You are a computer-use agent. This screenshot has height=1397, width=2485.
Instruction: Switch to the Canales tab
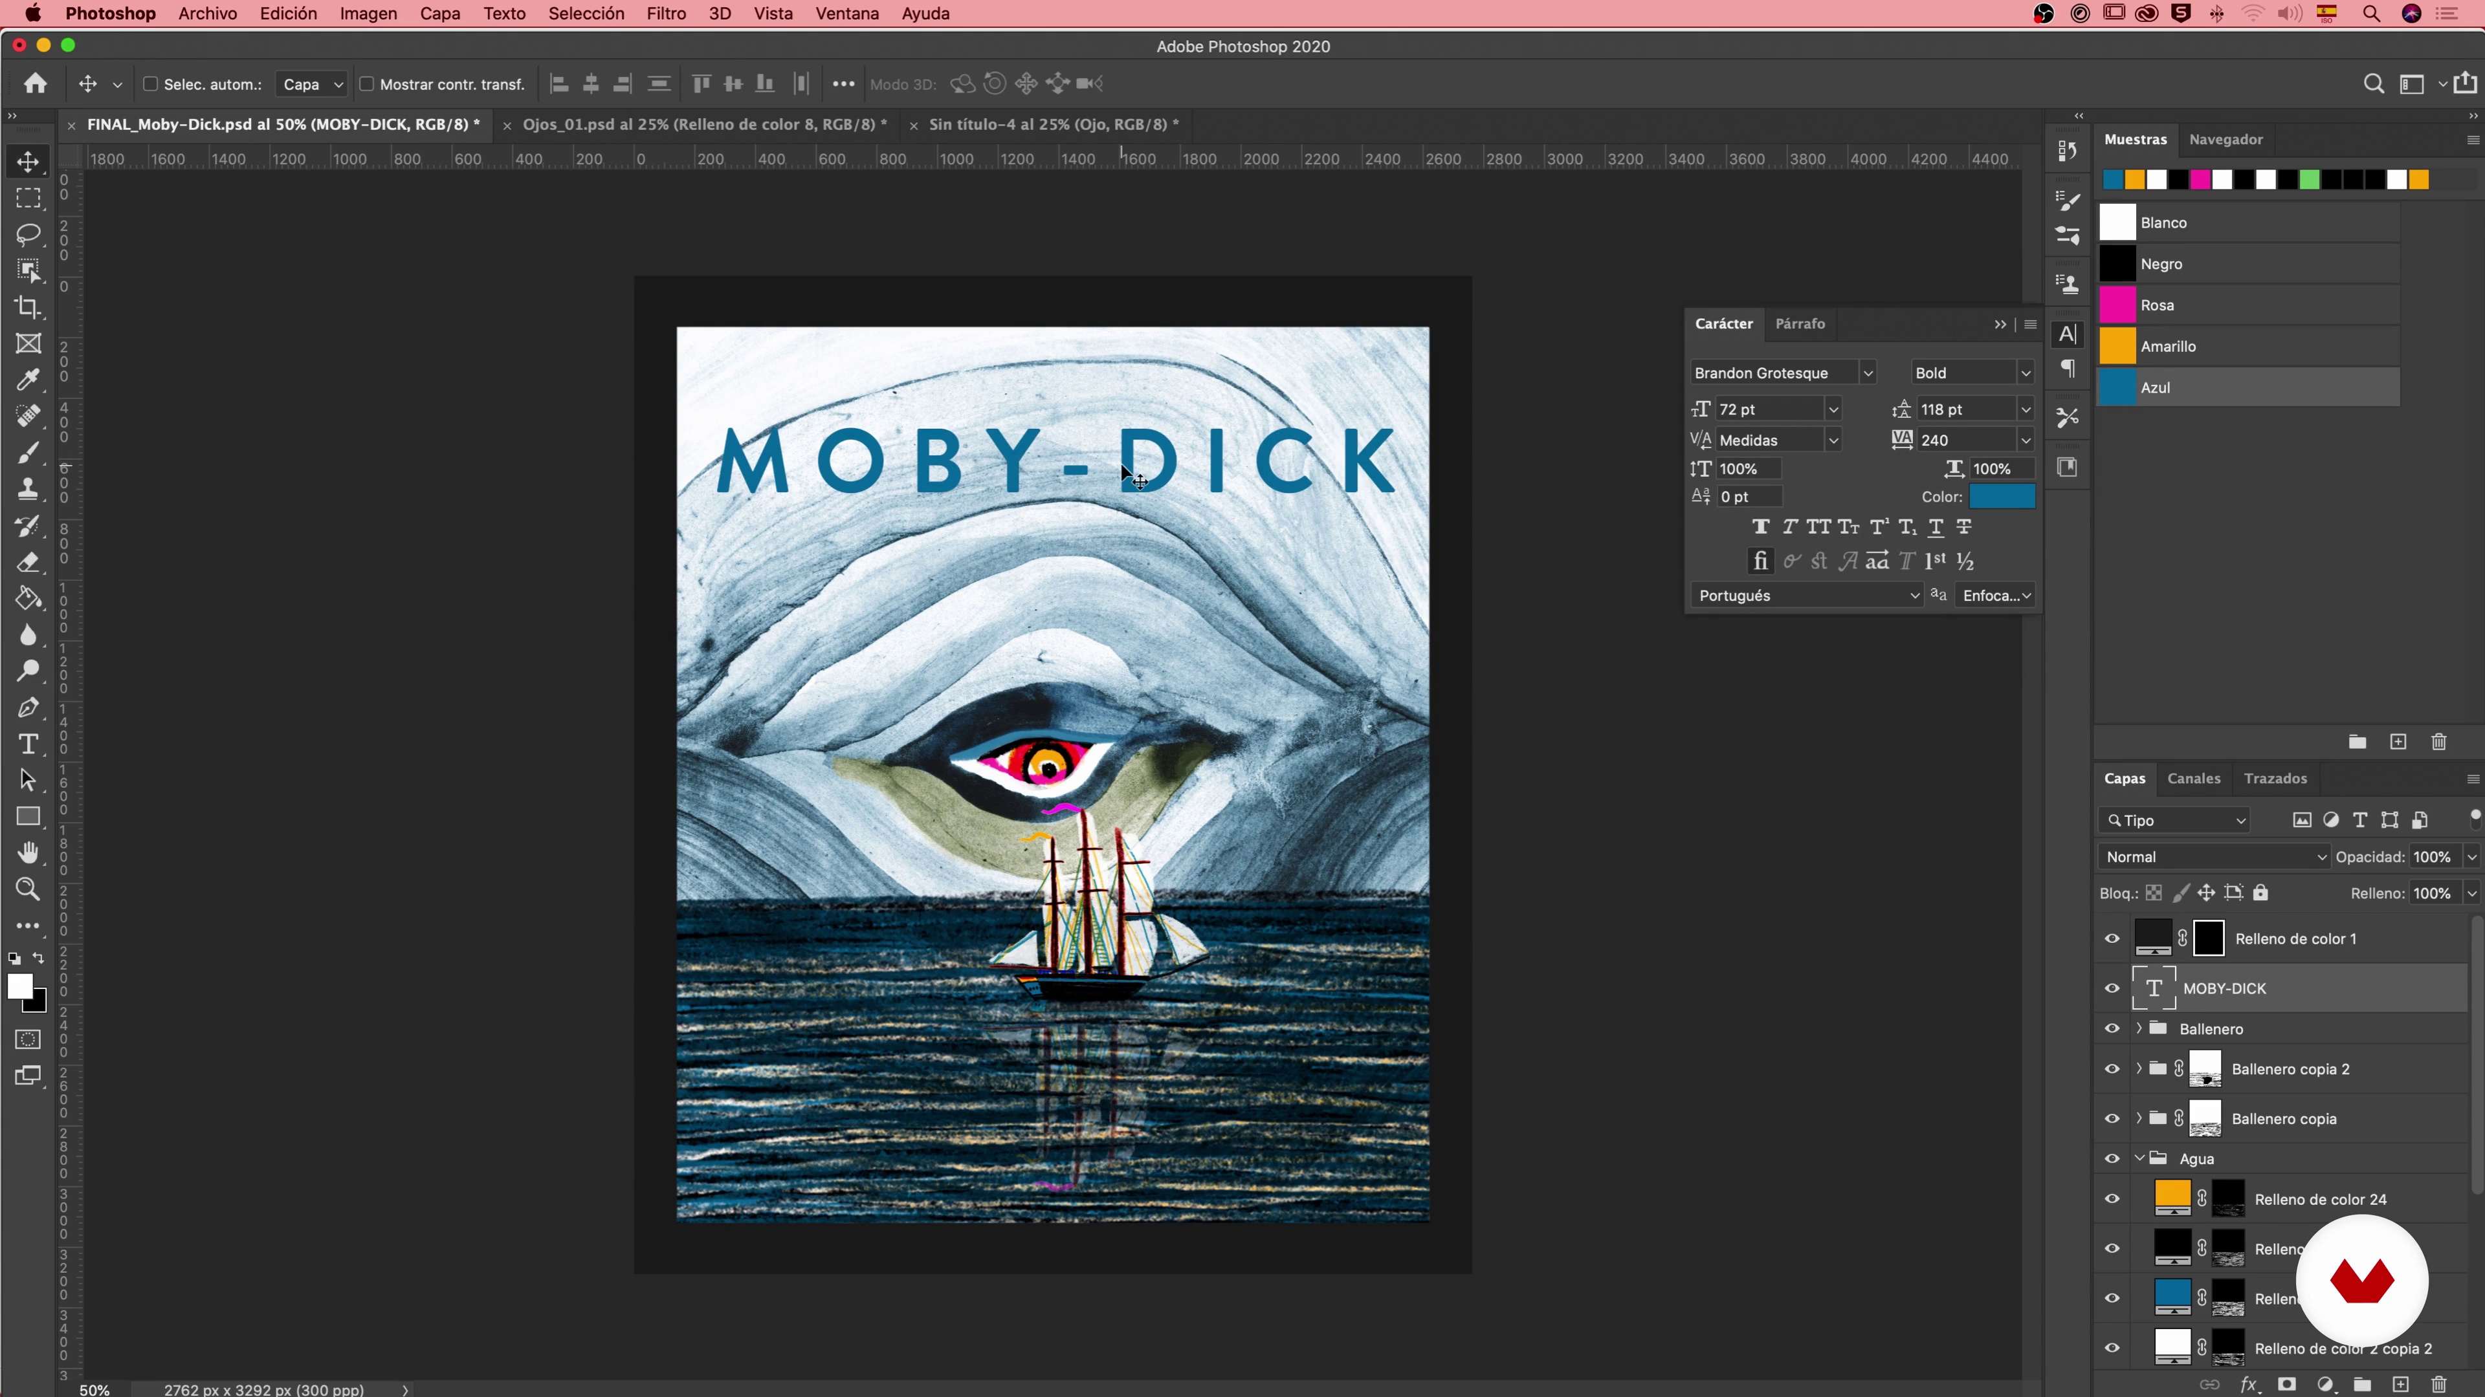[x=2194, y=778]
